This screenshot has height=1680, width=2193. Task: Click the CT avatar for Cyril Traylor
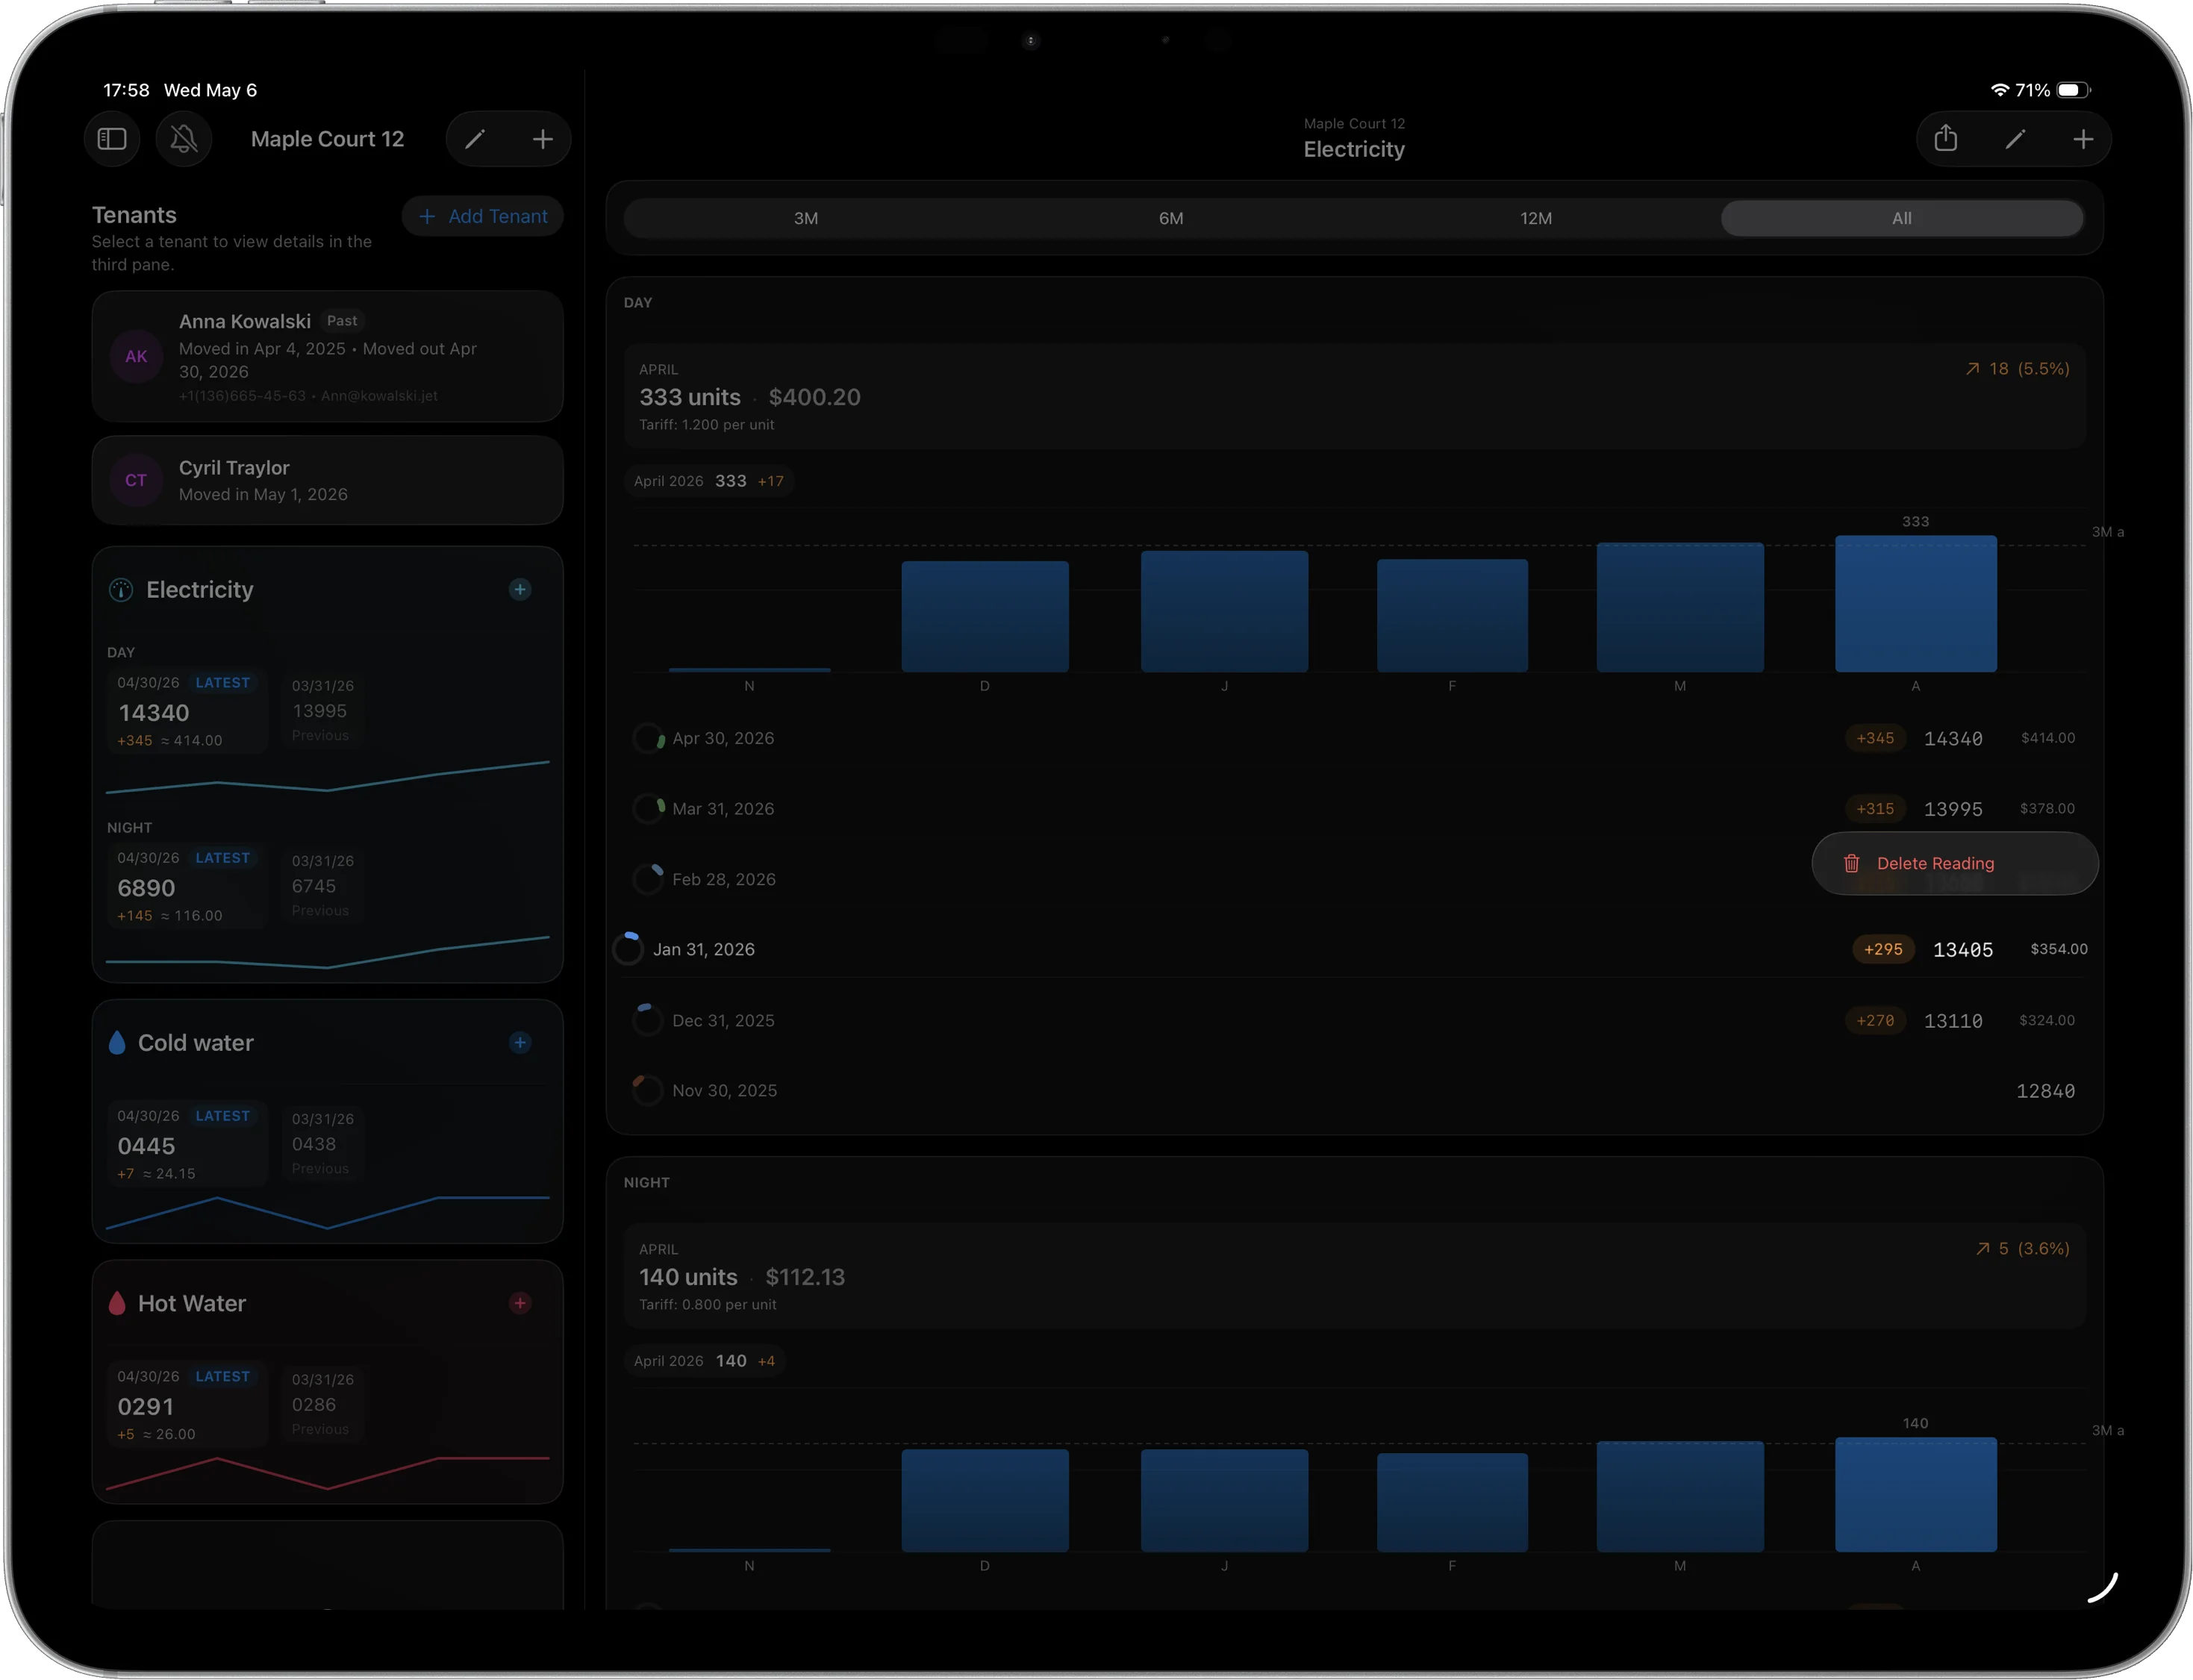pos(136,480)
